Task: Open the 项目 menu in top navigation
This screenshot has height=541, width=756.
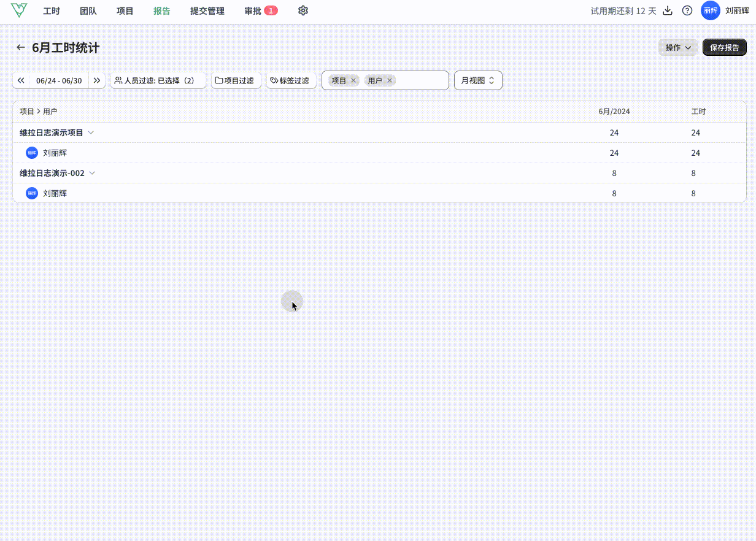Action: [125, 11]
